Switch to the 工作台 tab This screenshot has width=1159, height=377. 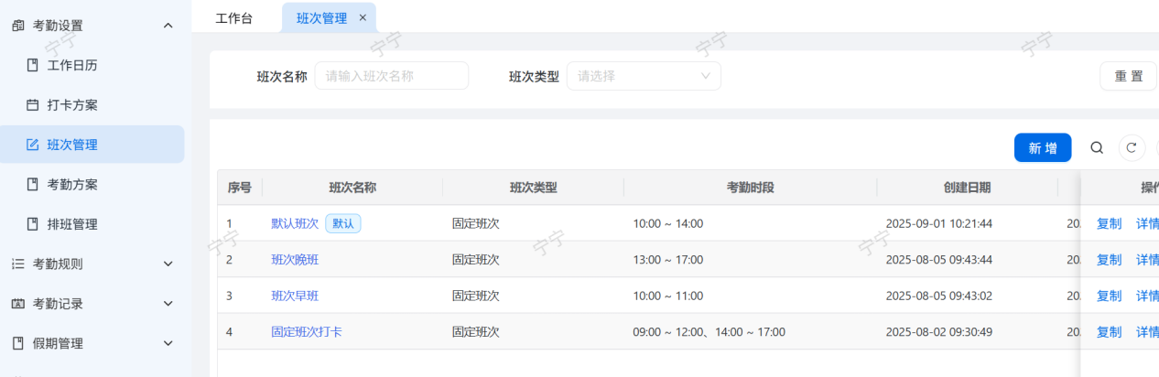click(233, 18)
